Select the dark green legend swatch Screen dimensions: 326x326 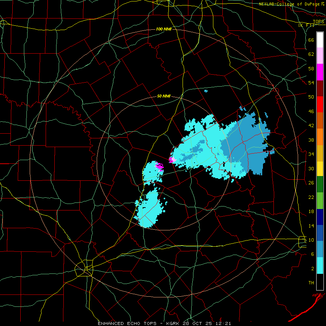tap(320, 184)
